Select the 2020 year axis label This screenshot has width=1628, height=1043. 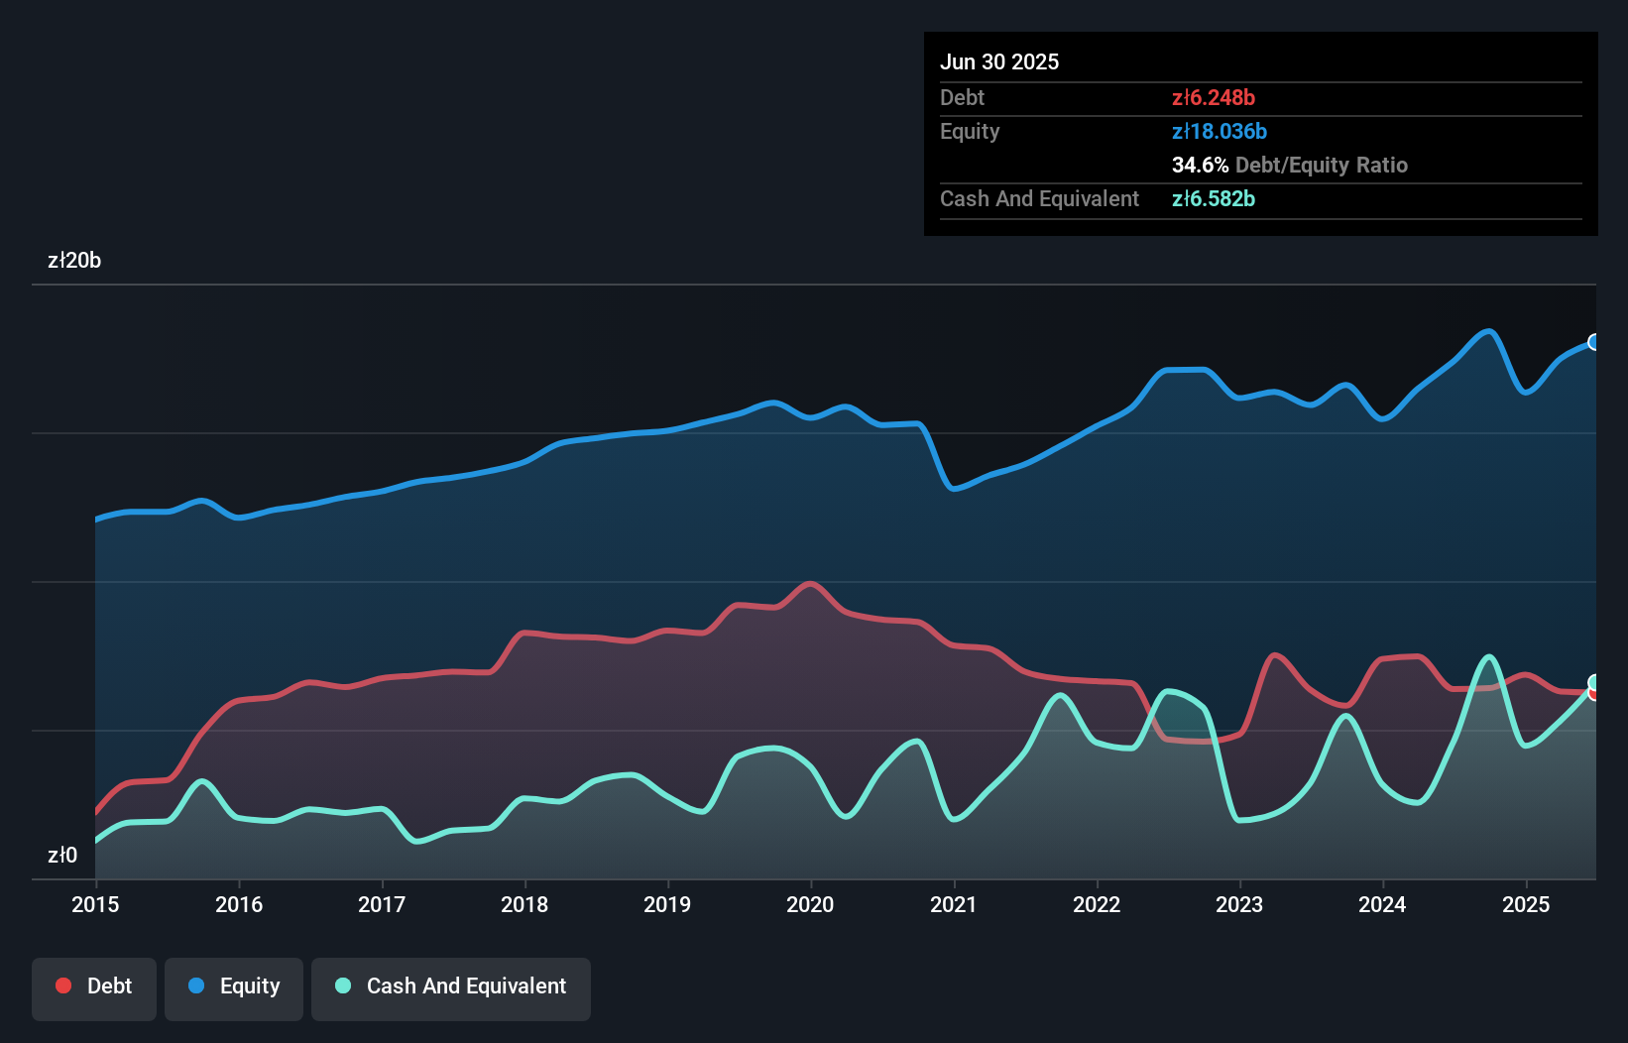click(x=810, y=904)
